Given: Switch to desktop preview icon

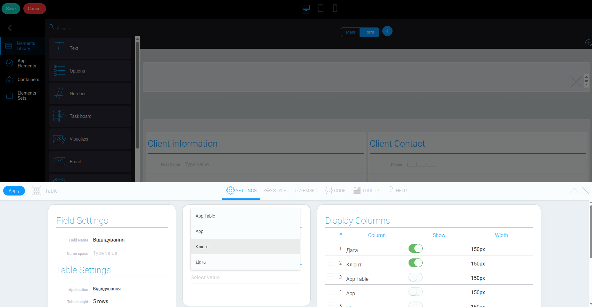Looking at the screenshot, I should pyautogui.click(x=306, y=8).
